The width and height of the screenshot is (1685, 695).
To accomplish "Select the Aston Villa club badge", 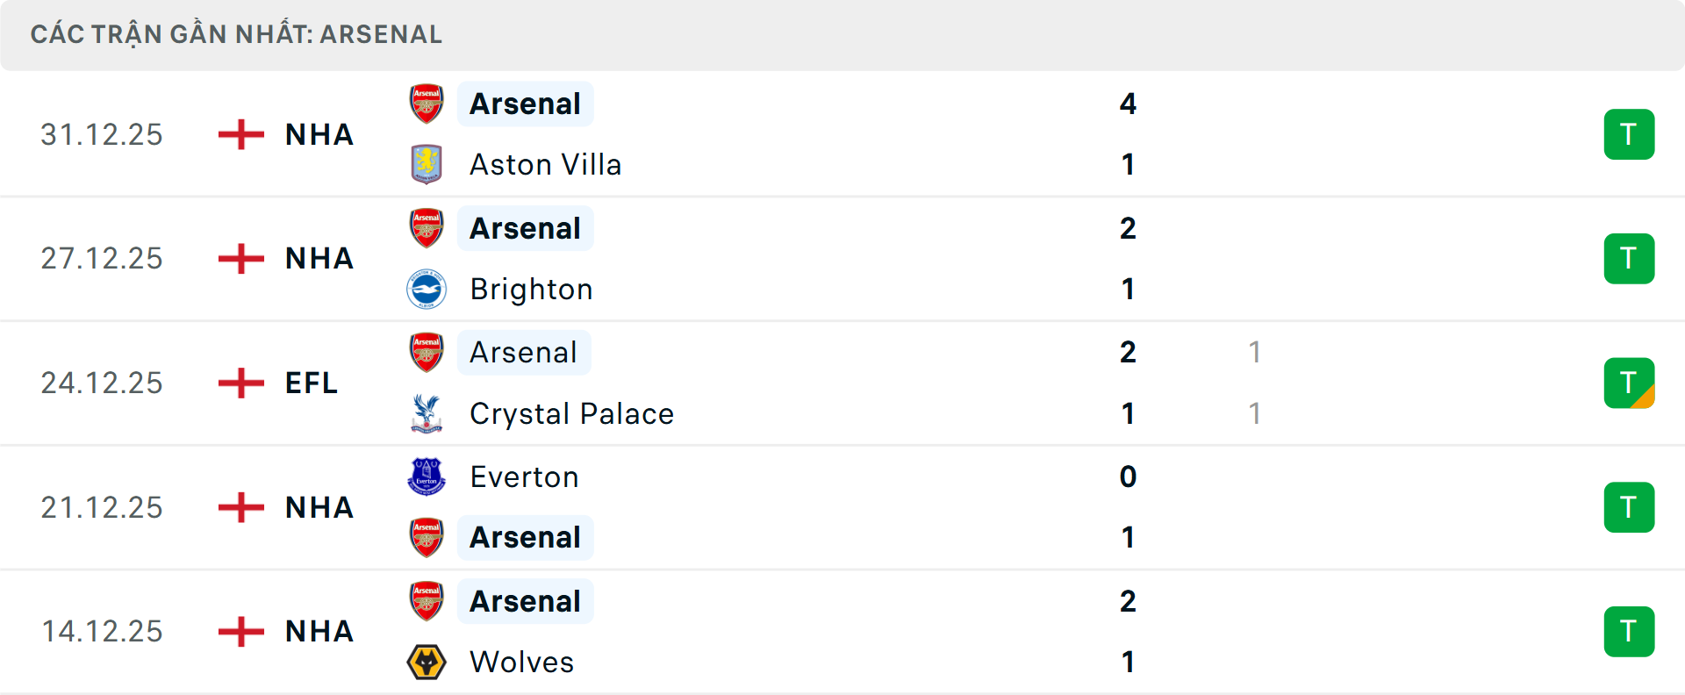I will (x=427, y=164).
